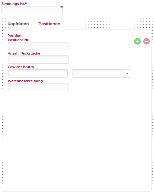
Task: Select the Anzahl Packstücke input field
Action: [38, 60]
